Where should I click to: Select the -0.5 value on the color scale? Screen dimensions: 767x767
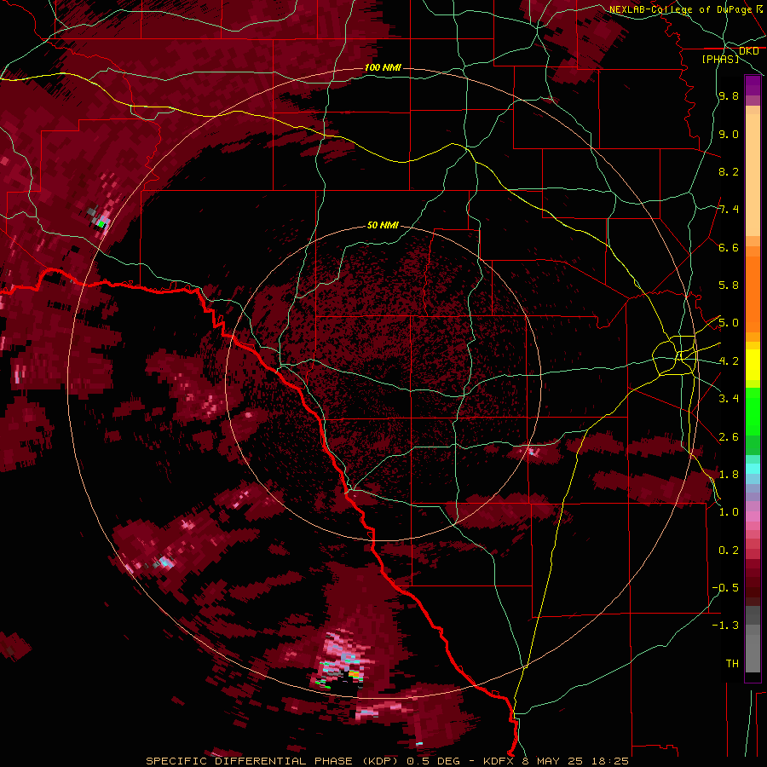pos(725,588)
